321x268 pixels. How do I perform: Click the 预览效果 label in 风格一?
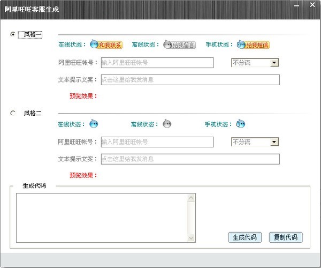point(83,96)
